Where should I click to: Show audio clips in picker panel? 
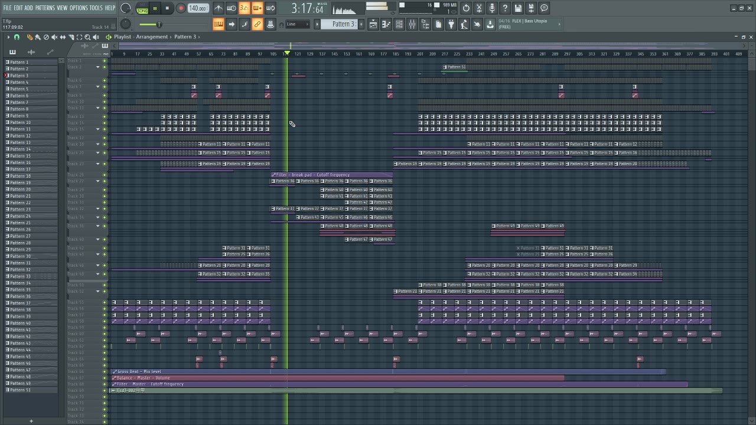[x=31, y=52]
